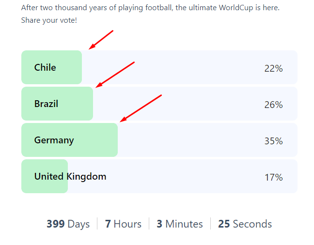
Task: Choose the United Kingdom poll option
Action: [x=159, y=176]
